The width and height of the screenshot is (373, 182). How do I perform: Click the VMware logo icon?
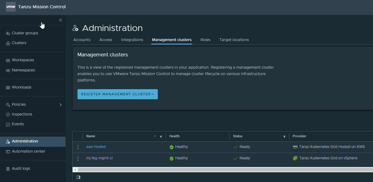tap(10, 7)
